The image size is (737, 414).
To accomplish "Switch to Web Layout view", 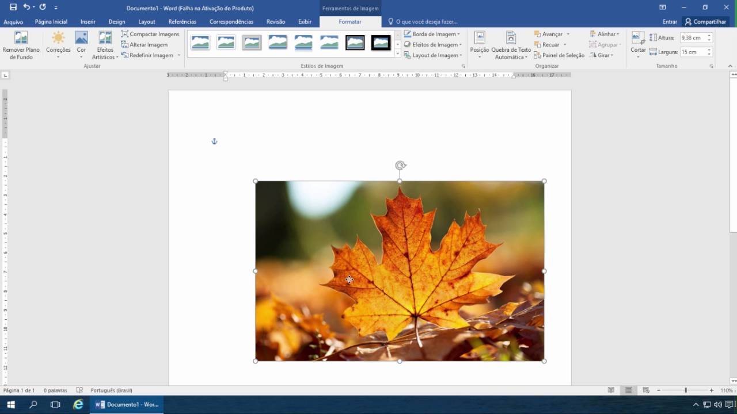I will coord(646,390).
